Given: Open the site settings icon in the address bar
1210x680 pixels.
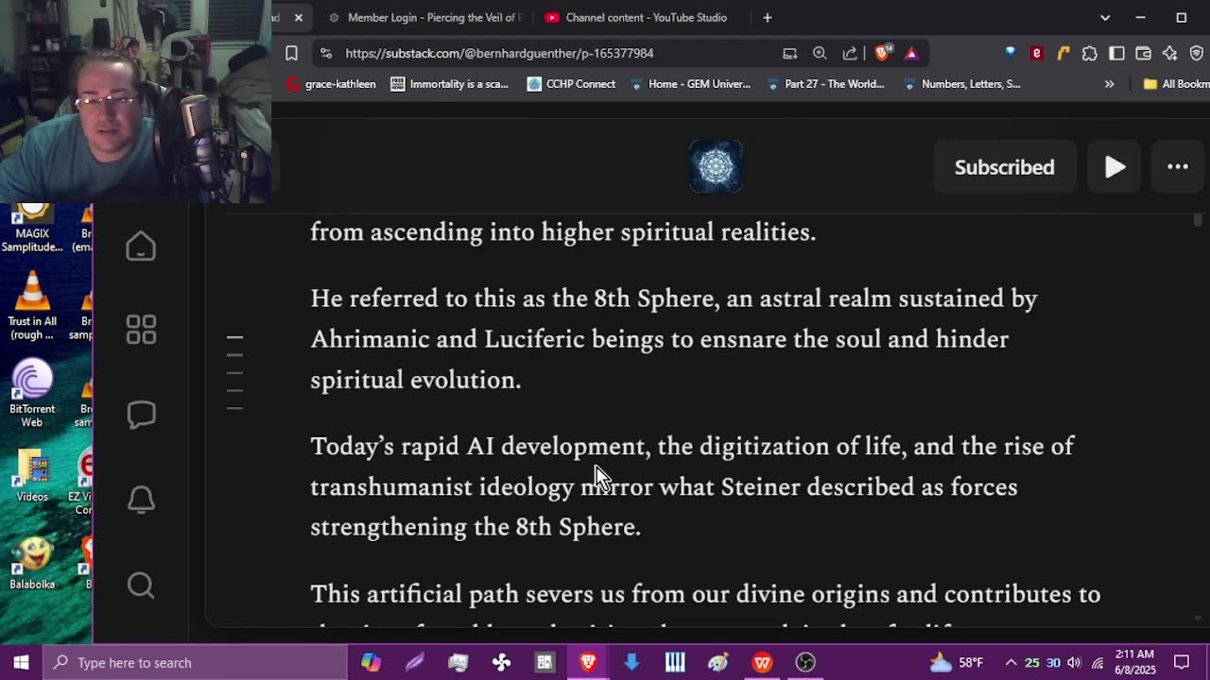Looking at the screenshot, I should [x=326, y=54].
